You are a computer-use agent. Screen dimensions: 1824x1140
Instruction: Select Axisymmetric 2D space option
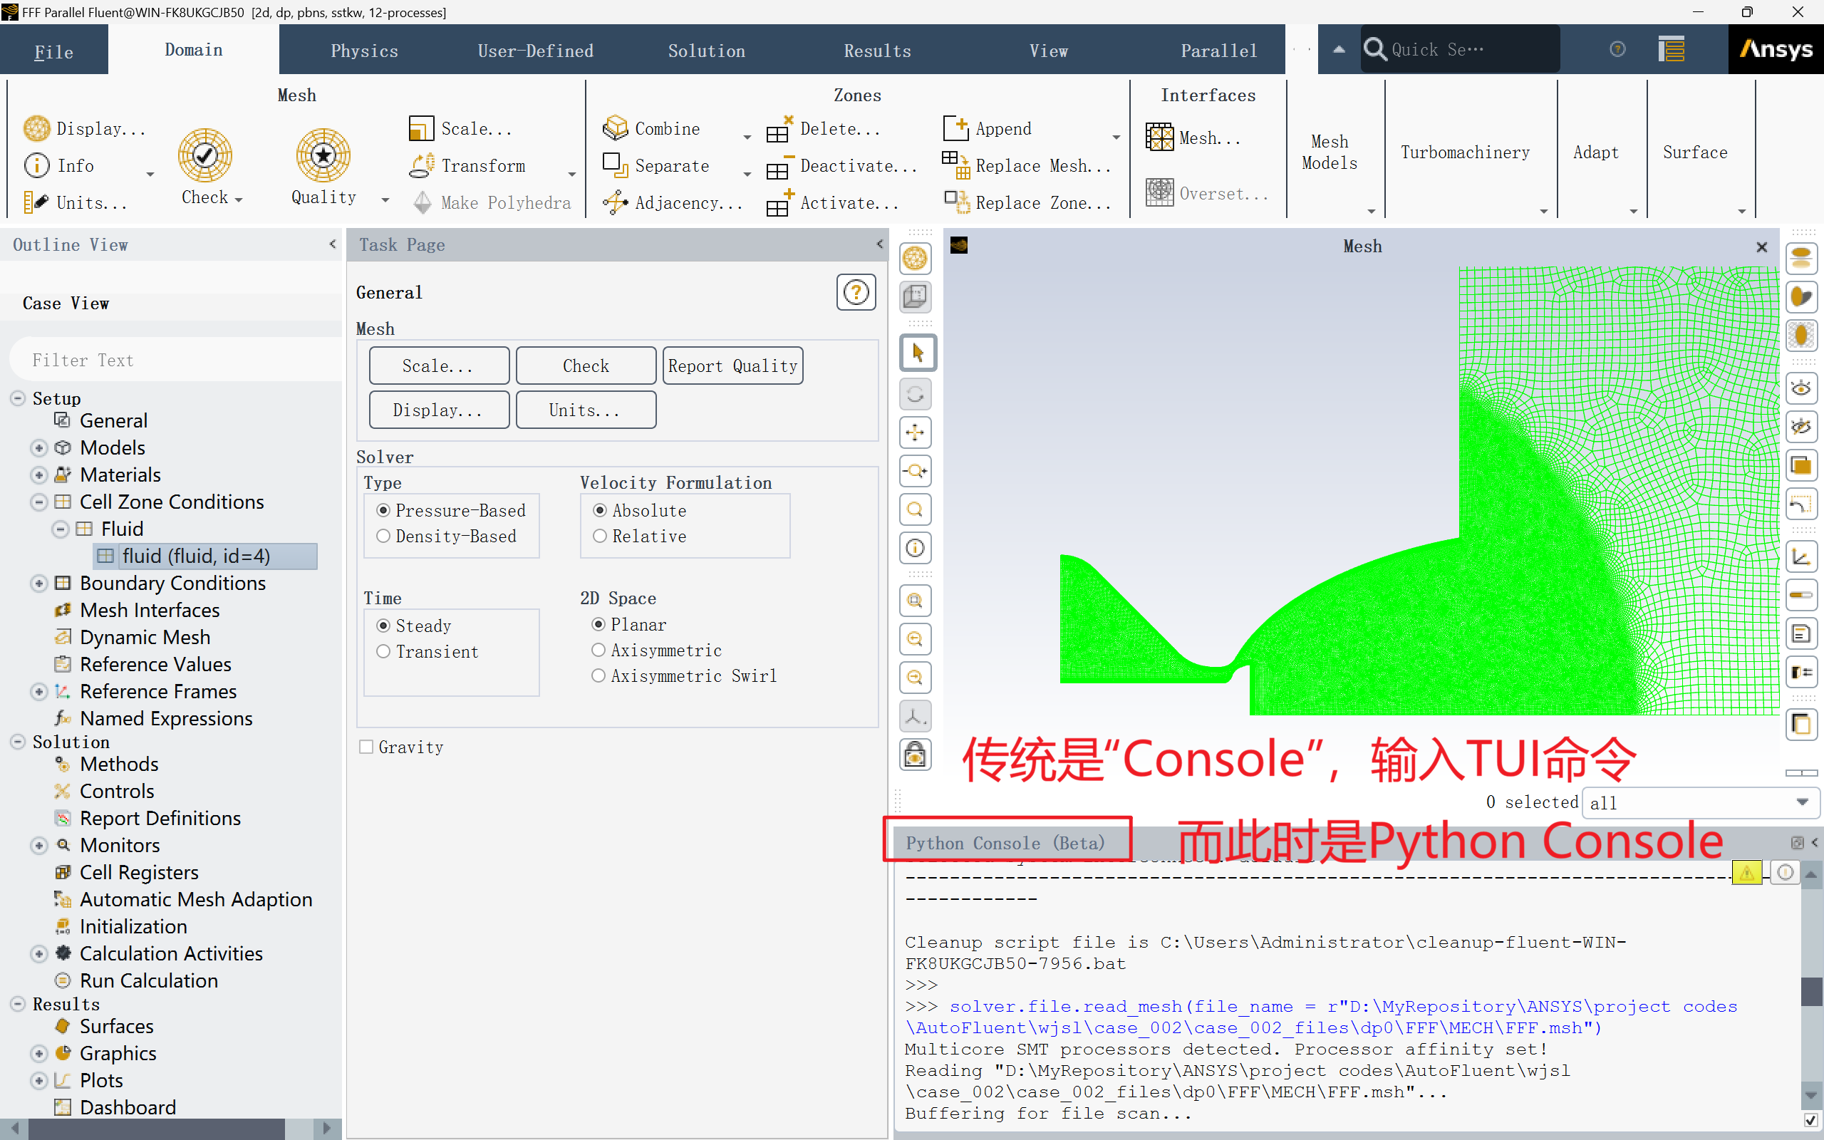pyautogui.click(x=598, y=651)
